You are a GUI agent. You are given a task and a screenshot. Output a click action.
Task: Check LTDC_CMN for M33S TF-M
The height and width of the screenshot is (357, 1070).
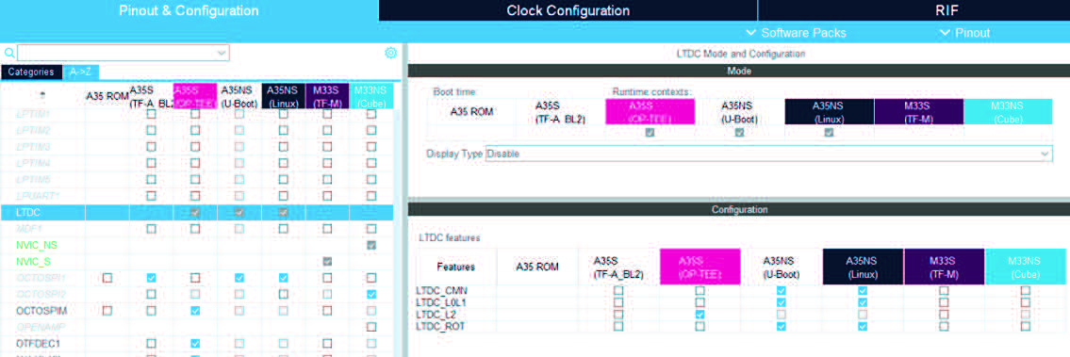coord(944,290)
